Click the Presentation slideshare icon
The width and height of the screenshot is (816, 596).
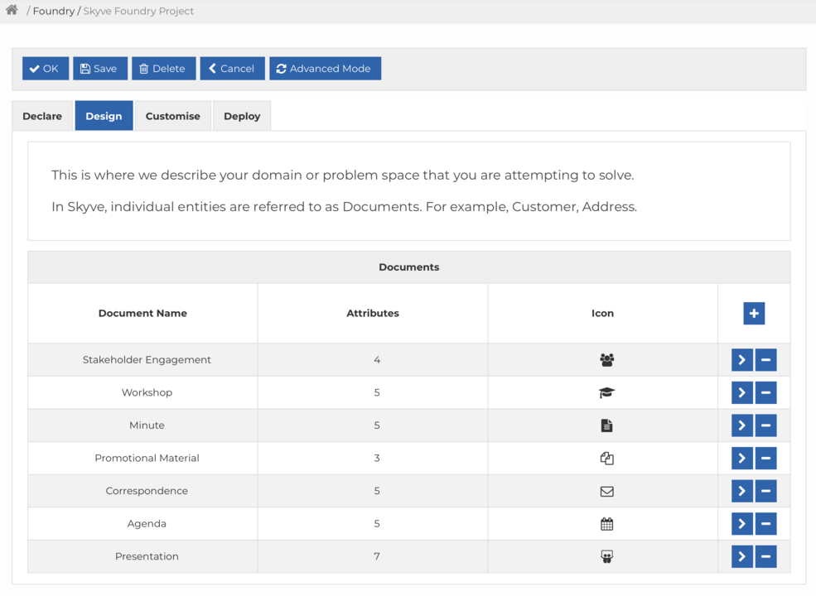point(606,556)
